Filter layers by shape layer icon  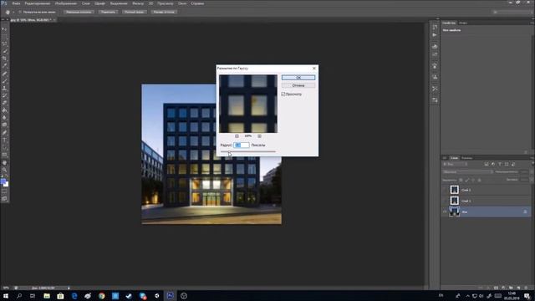point(507,164)
